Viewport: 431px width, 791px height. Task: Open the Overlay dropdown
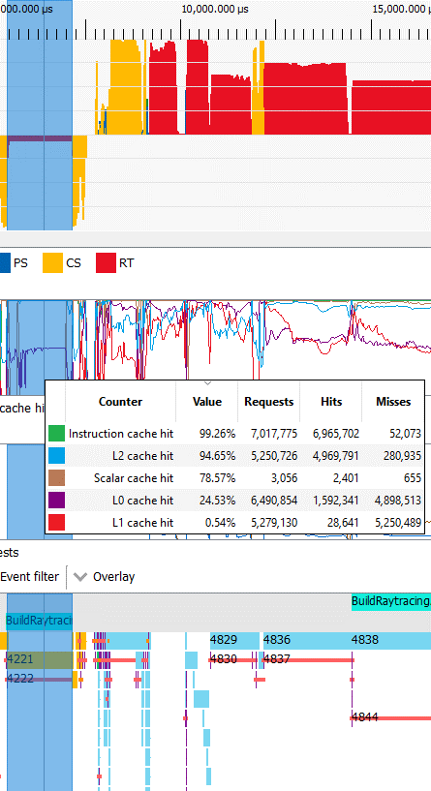[105, 577]
